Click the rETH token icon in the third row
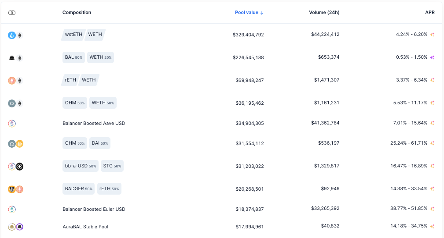The width and height of the screenshot is (444, 238). pos(11,81)
